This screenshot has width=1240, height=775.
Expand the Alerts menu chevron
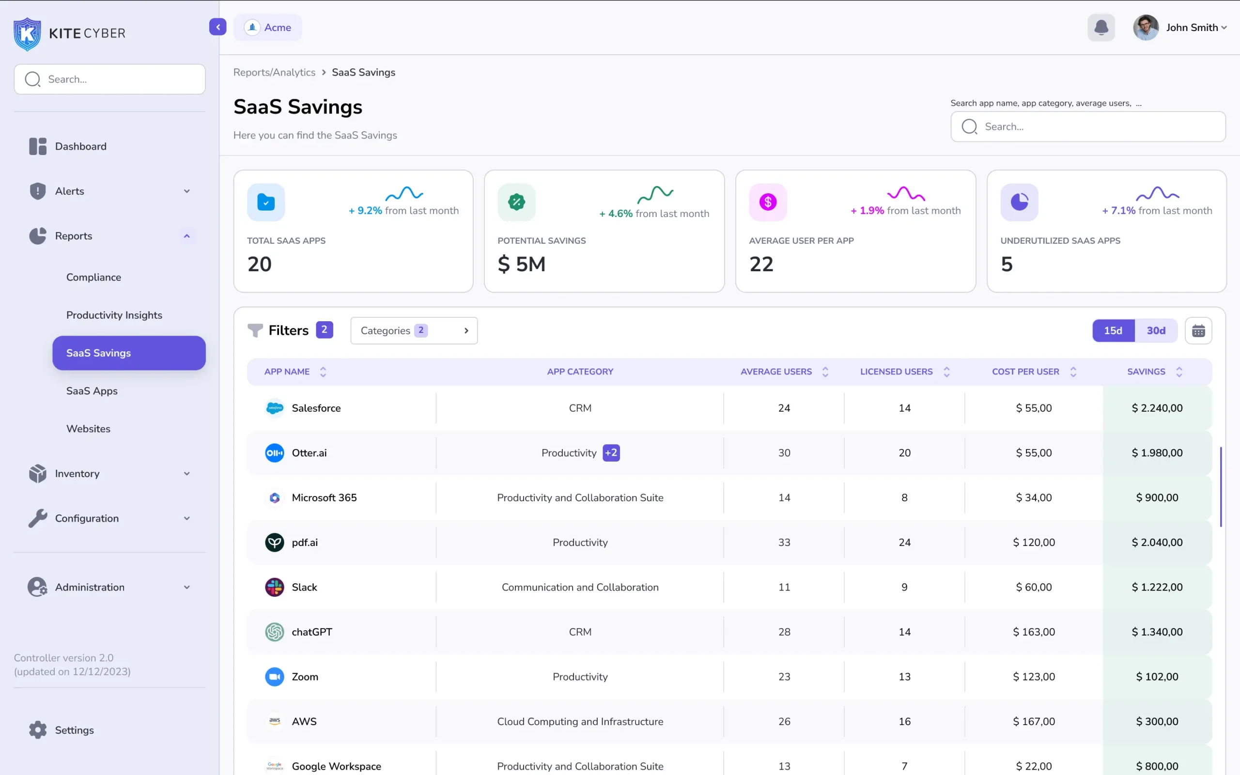[187, 191]
